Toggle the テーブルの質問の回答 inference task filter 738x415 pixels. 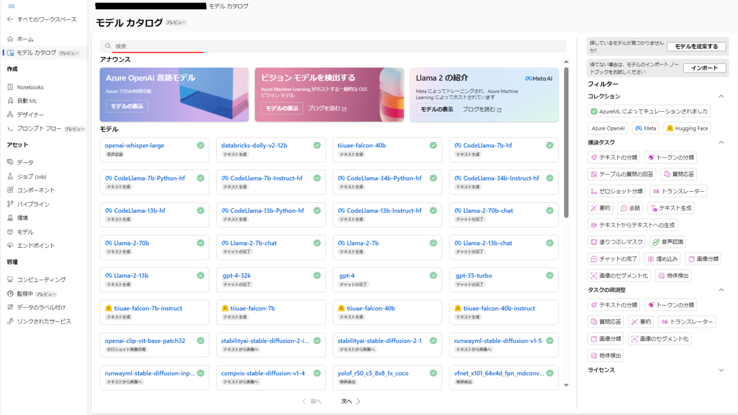click(622, 174)
